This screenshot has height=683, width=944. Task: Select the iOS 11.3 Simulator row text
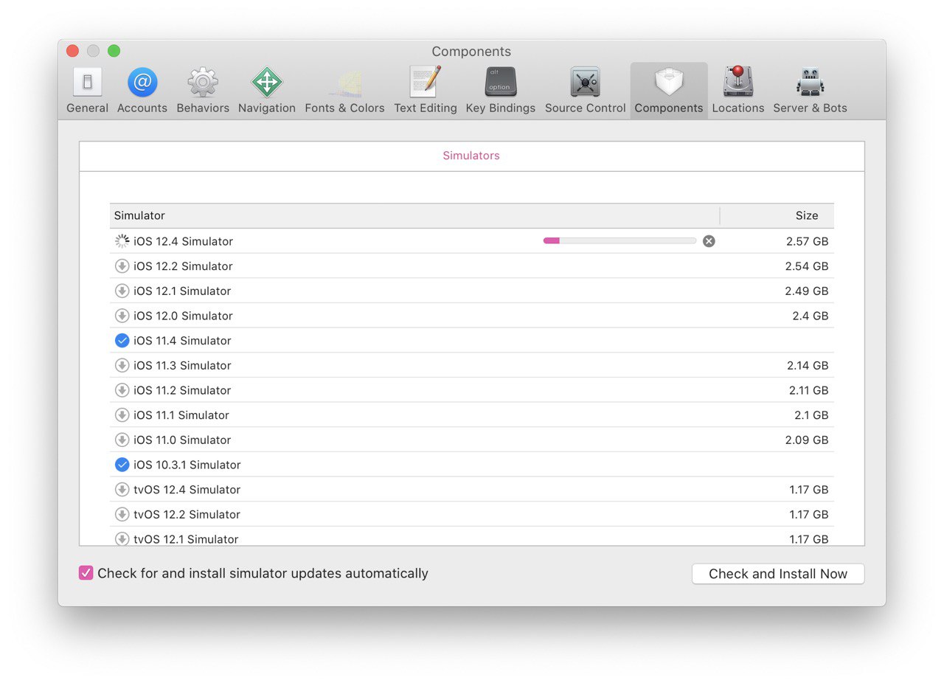coord(182,365)
